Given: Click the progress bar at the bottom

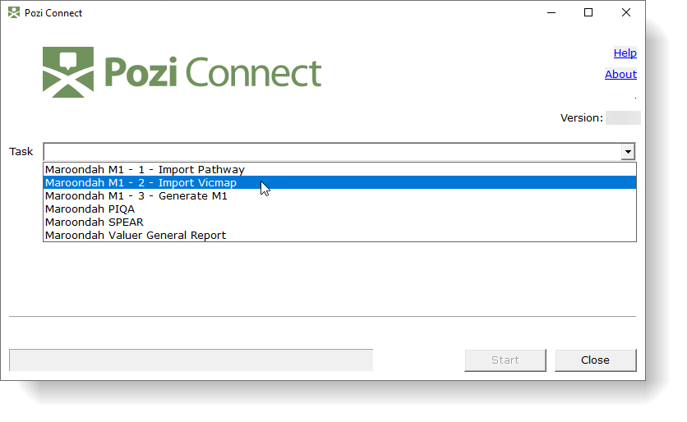Looking at the screenshot, I should point(191,360).
